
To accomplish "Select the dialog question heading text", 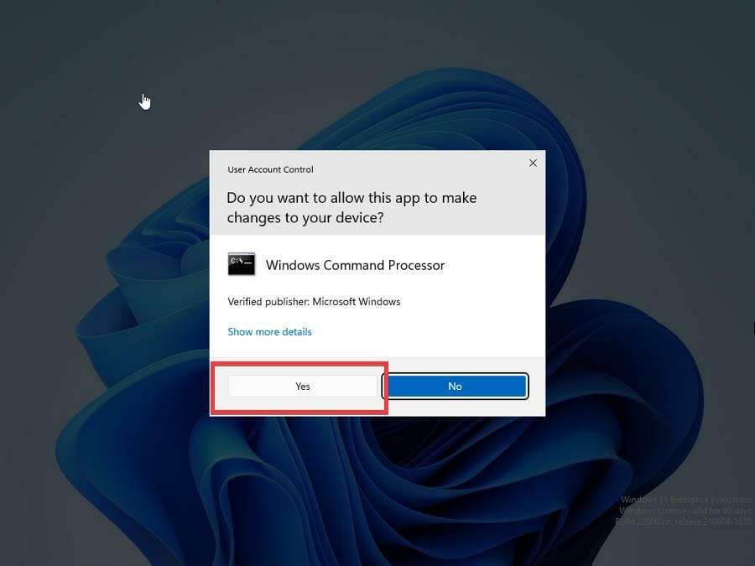I will 351,207.
